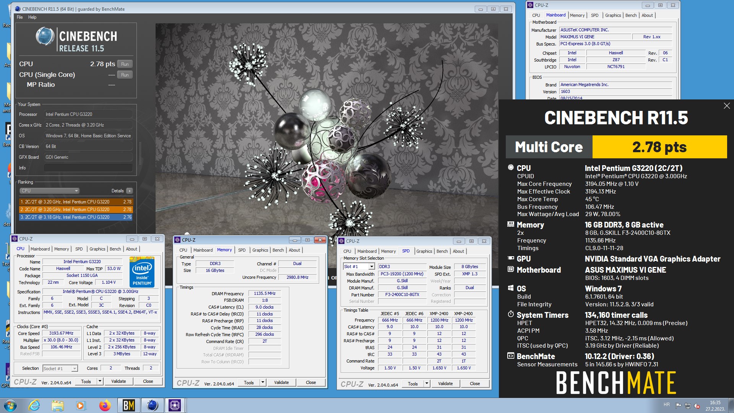734x413 pixels.
Task: Switch to Mainboard tab in CPU-Z CPU window
Action: pos(40,249)
